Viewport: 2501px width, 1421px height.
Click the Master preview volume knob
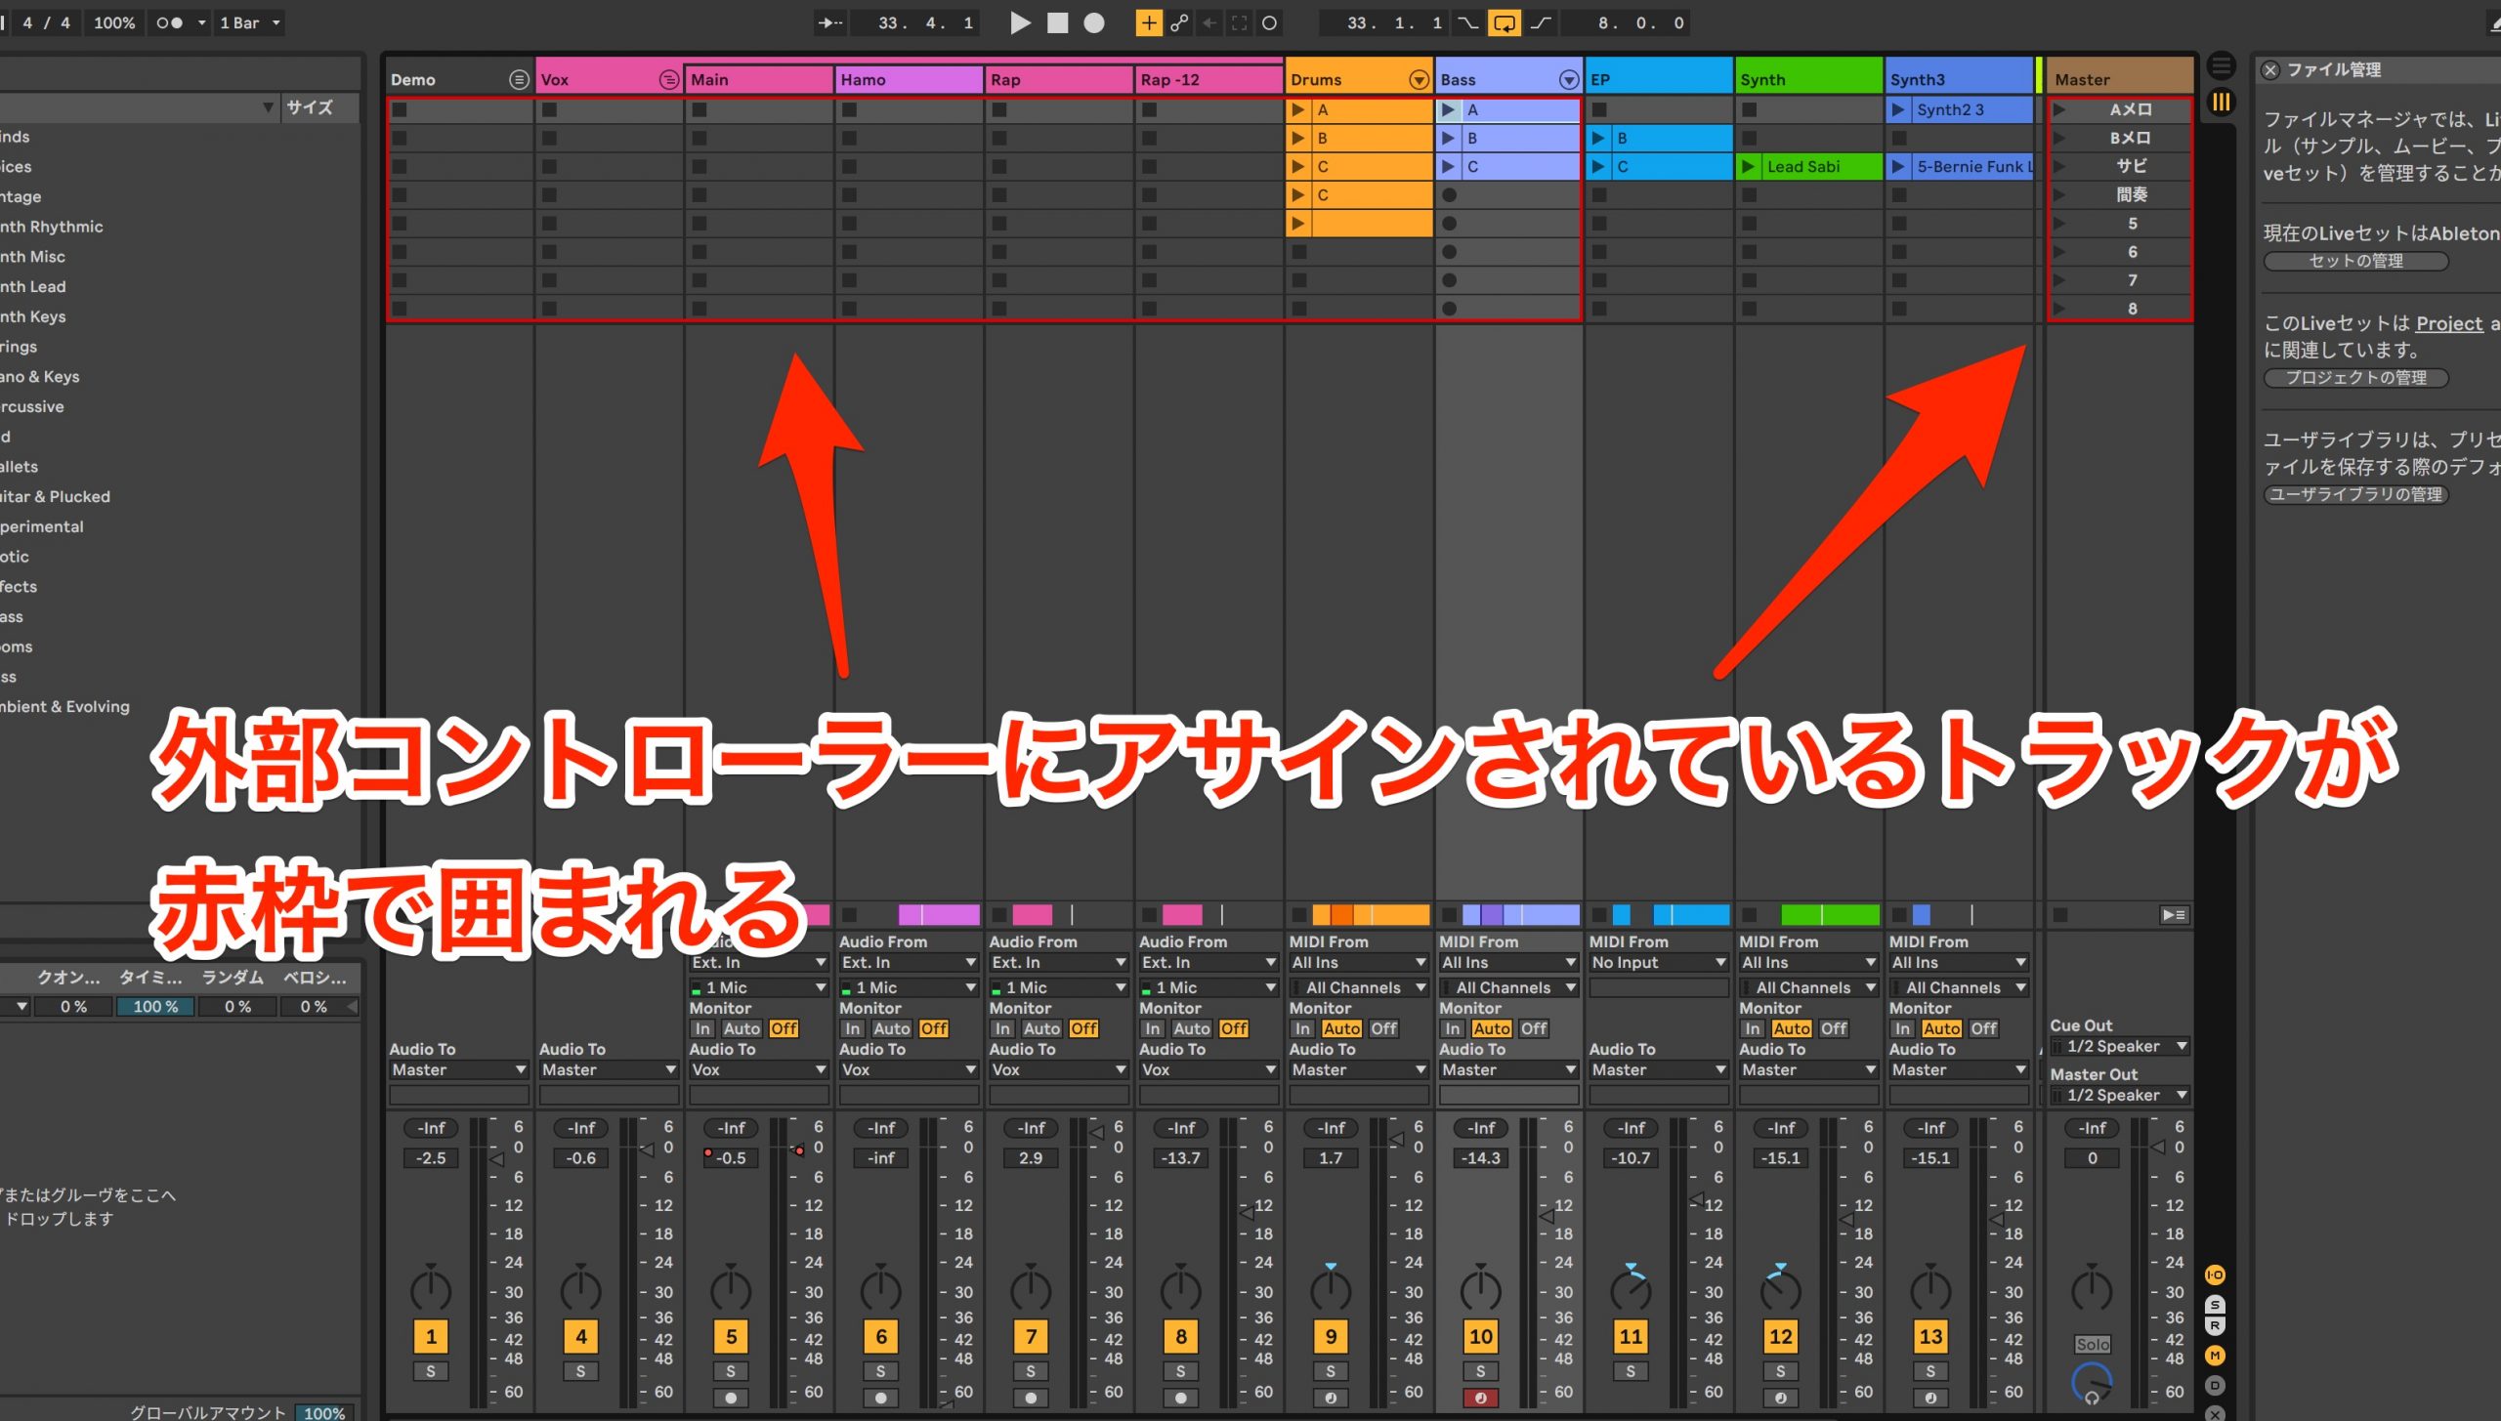click(2092, 1382)
